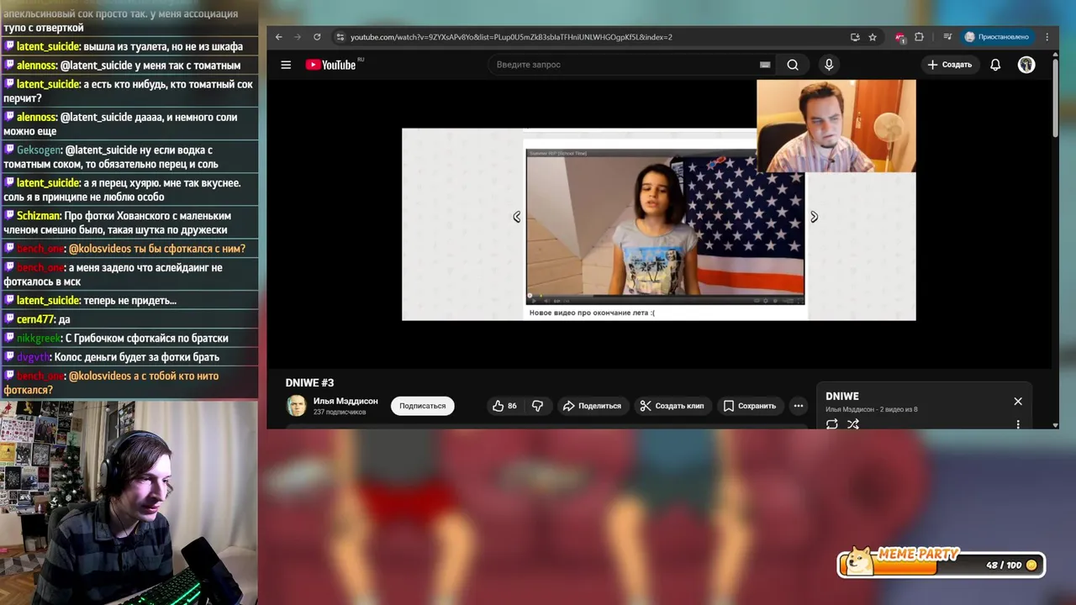Open the browser extensions puzzle icon

919,37
